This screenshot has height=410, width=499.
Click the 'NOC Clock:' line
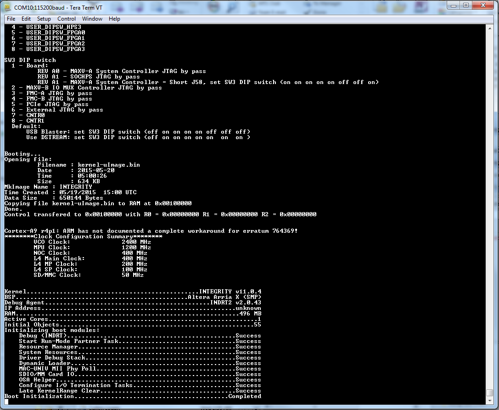(90, 253)
